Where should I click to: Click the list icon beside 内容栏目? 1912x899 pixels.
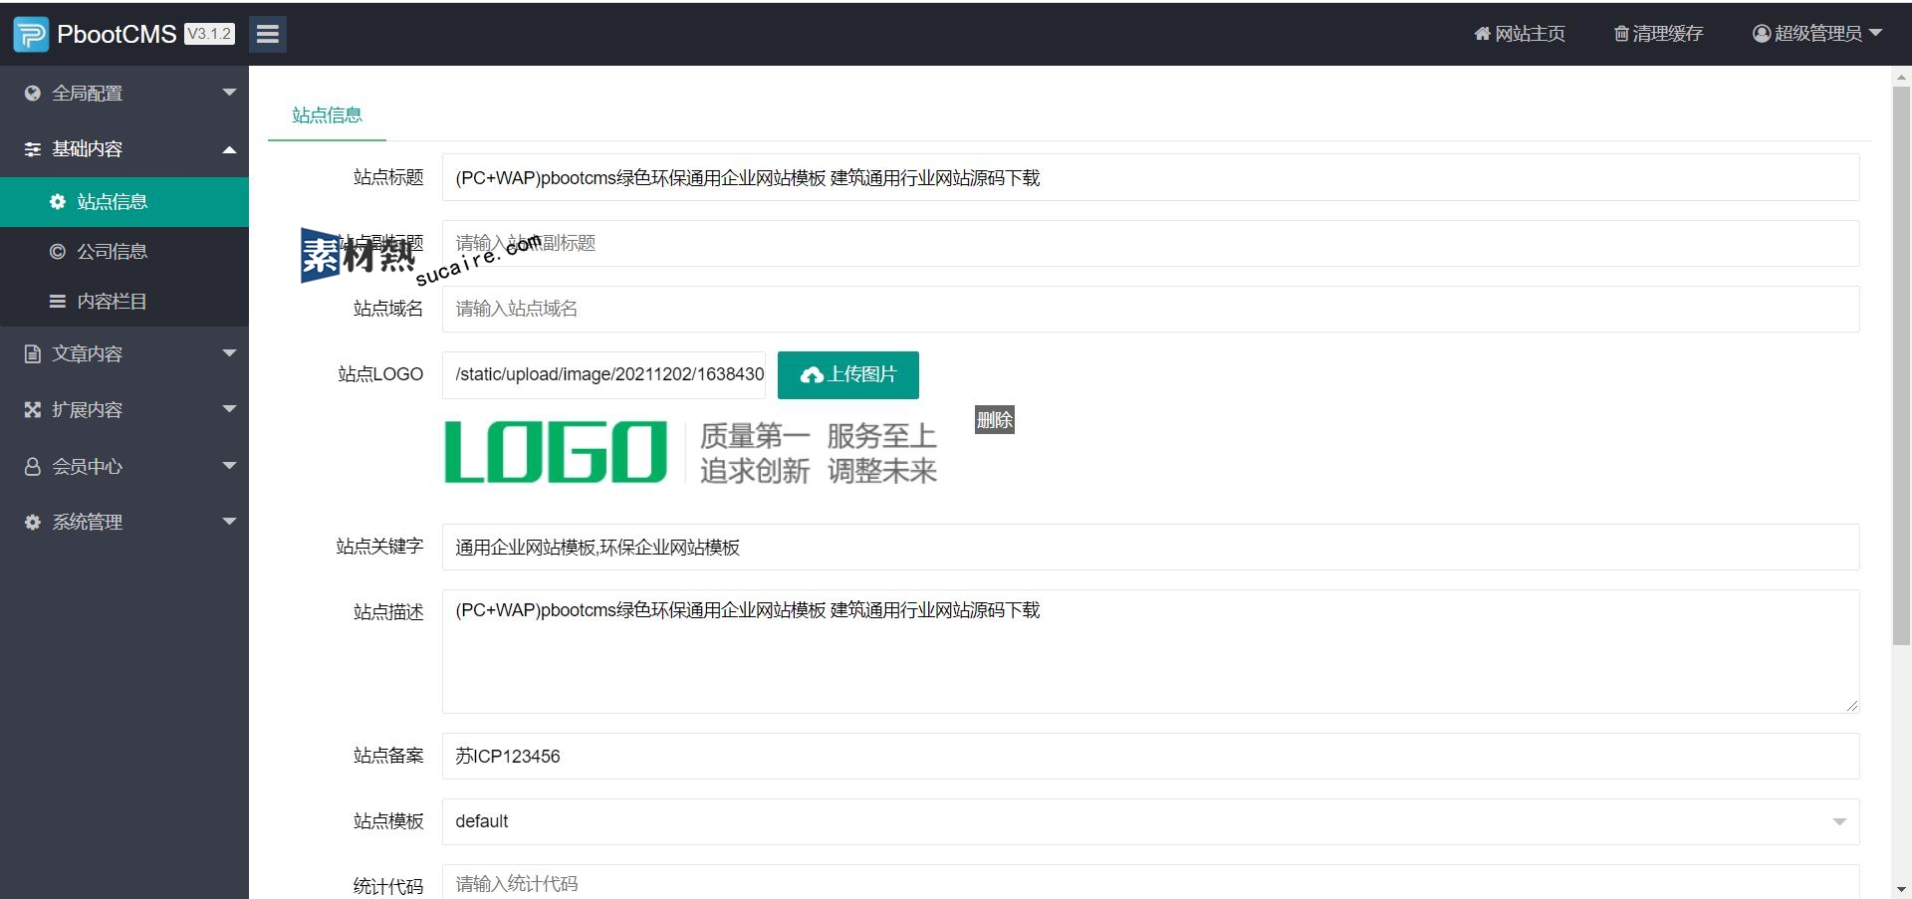pyautogui.click(x=58, y=302)
